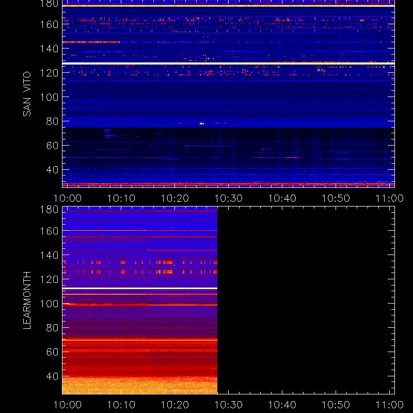Screen dimensions: 413x413
Task: Click 10:10 time label below San Vito plot
Action: pos(121,198)
